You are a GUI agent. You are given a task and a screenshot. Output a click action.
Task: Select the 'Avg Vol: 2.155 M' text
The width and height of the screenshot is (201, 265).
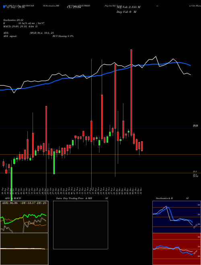128,7
